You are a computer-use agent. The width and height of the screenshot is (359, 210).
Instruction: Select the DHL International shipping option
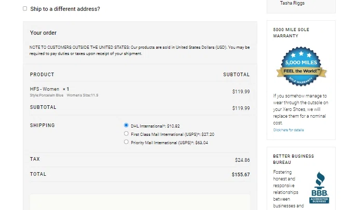coord(126,125)
